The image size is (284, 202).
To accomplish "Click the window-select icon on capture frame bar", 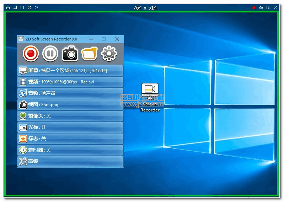I will click(22, 7).
